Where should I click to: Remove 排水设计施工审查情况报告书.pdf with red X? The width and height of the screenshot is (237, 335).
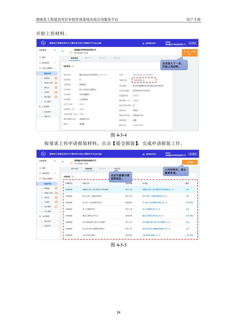point(169,229)
